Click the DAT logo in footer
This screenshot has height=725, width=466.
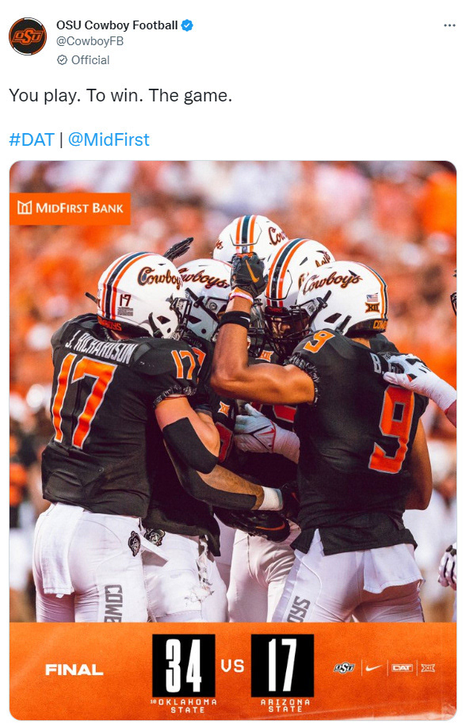pos(402,668)
